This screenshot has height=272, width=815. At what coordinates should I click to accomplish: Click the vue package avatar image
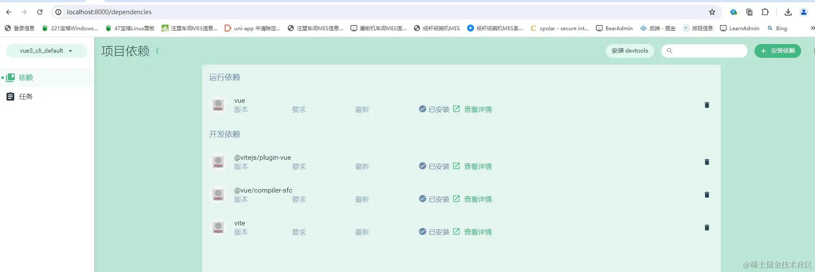[218, 105]
